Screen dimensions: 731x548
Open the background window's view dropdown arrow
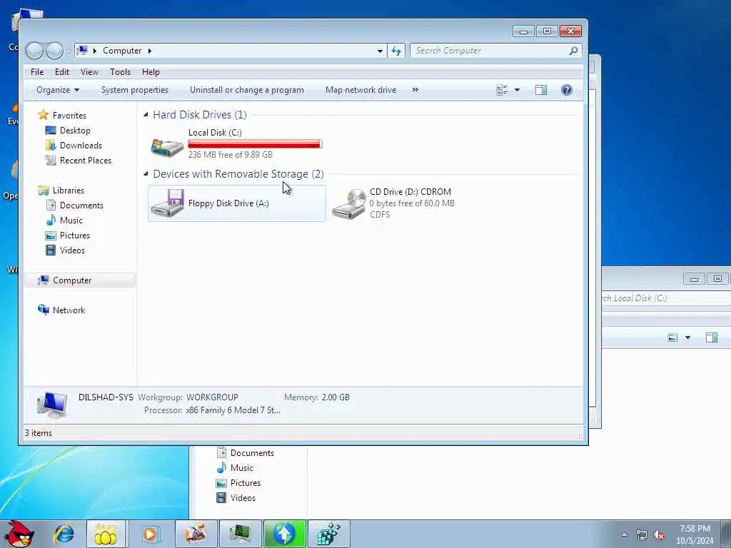tap(687, 338)
